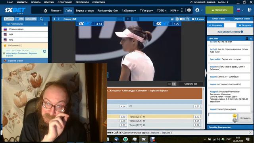Screen dimensions: 254x143
Task: Expand the Линия dropdown
Action: click(x=56, y=11)
